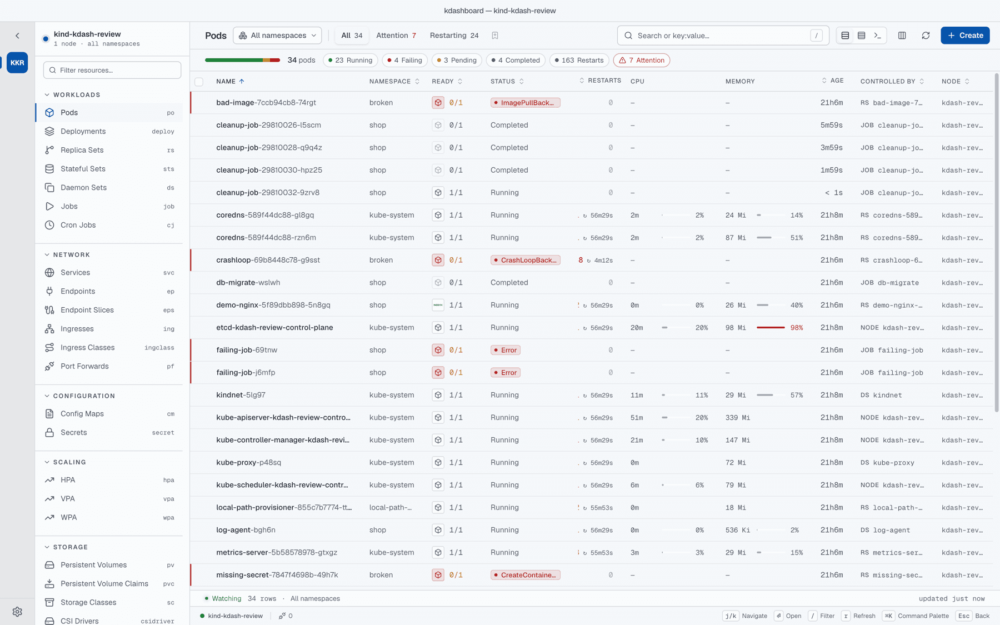
Task: Sort by the STATUS column header
Action: point(507,82)
